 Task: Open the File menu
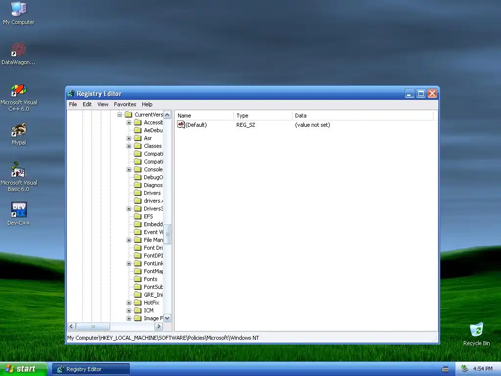point(73,104)
